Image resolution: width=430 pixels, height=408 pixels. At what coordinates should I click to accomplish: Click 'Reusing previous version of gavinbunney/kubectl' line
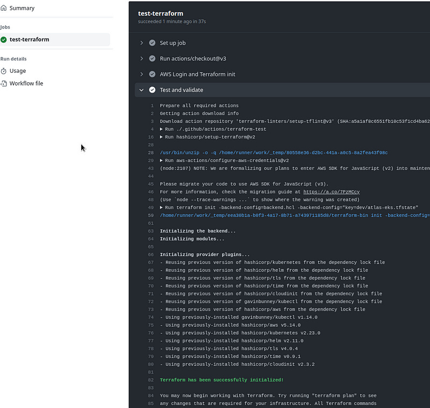(271, 301)
